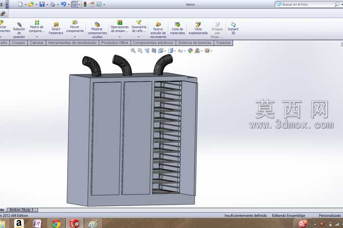Click the Lista de materiales tool
This screenshot has height=228, width=343.
pos(177,28)
